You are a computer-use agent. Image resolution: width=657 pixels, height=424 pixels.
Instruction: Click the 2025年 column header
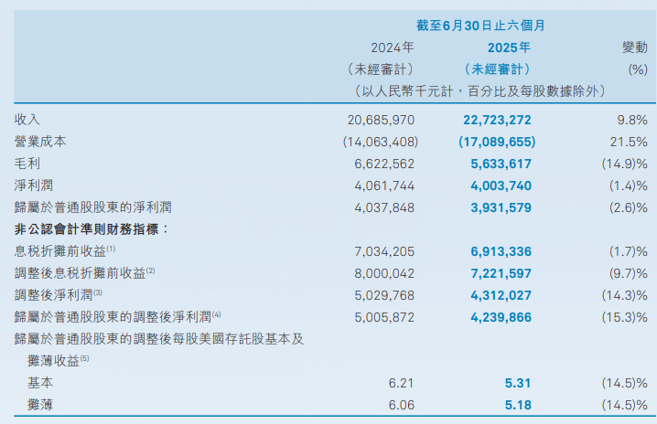509,48
